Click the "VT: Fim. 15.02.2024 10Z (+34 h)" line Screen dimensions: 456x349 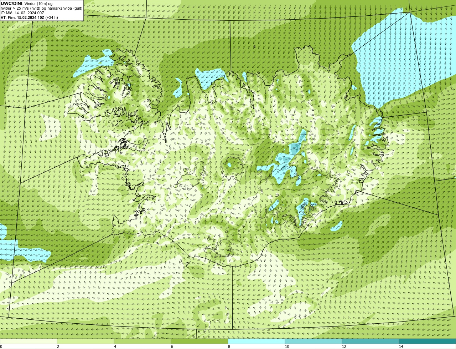[29, 17]
